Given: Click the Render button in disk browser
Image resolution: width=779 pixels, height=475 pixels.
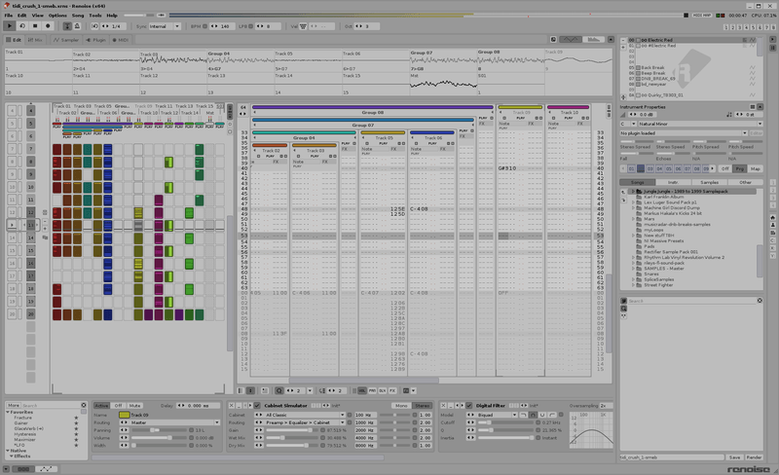Looking at the screenshot, I should point(753,457).
